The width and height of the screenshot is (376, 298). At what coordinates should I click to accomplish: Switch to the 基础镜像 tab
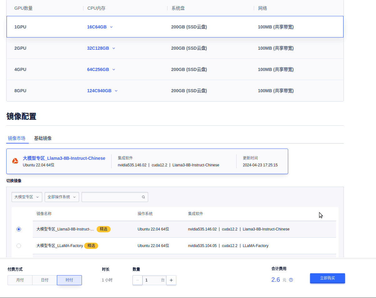43,138
